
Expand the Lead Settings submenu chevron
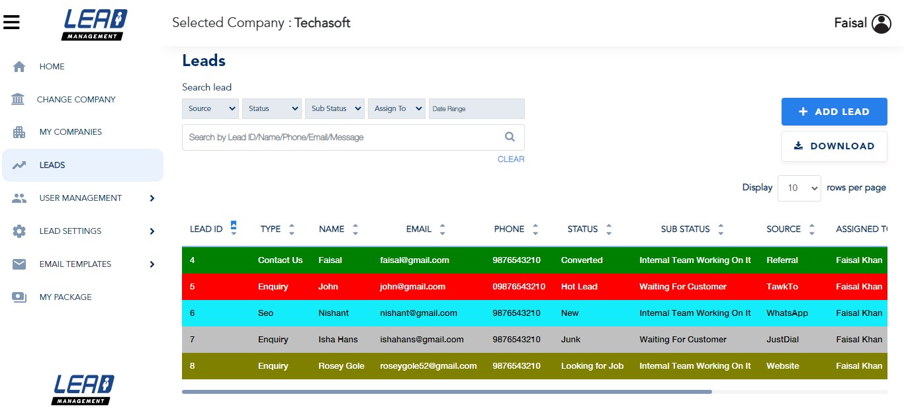click(152, 231)
